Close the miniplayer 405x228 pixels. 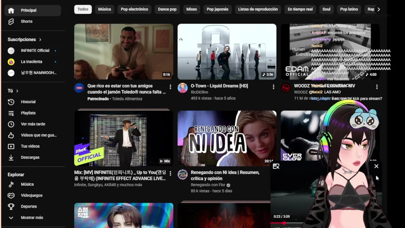[376, 166]
